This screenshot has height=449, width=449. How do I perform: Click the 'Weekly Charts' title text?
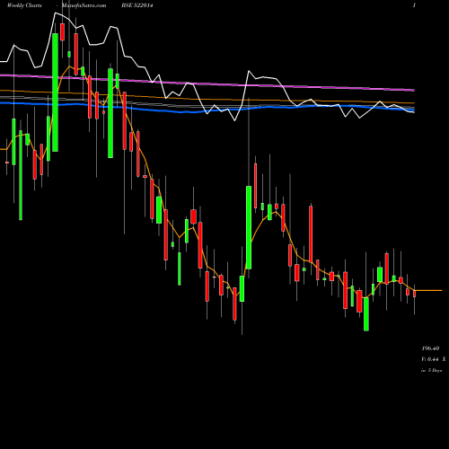[24, 5]
